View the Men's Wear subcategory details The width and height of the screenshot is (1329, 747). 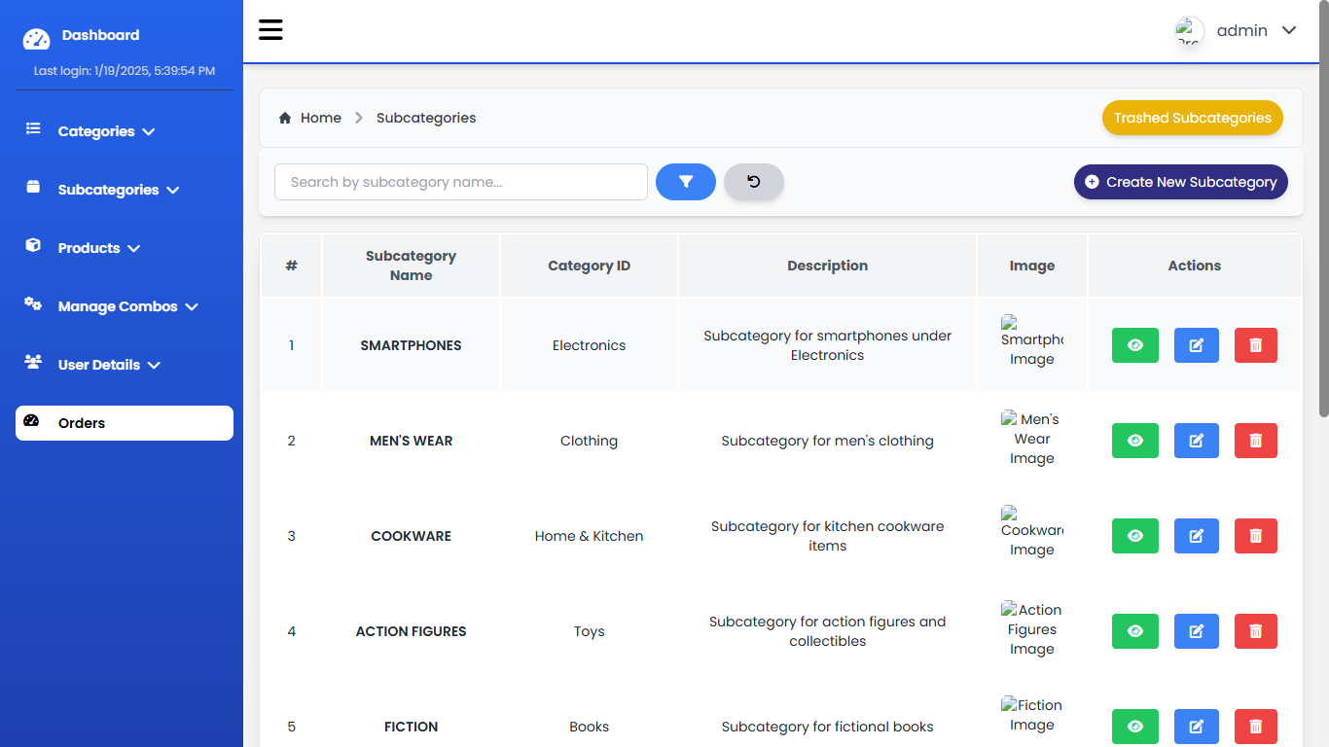(1135, 441)
